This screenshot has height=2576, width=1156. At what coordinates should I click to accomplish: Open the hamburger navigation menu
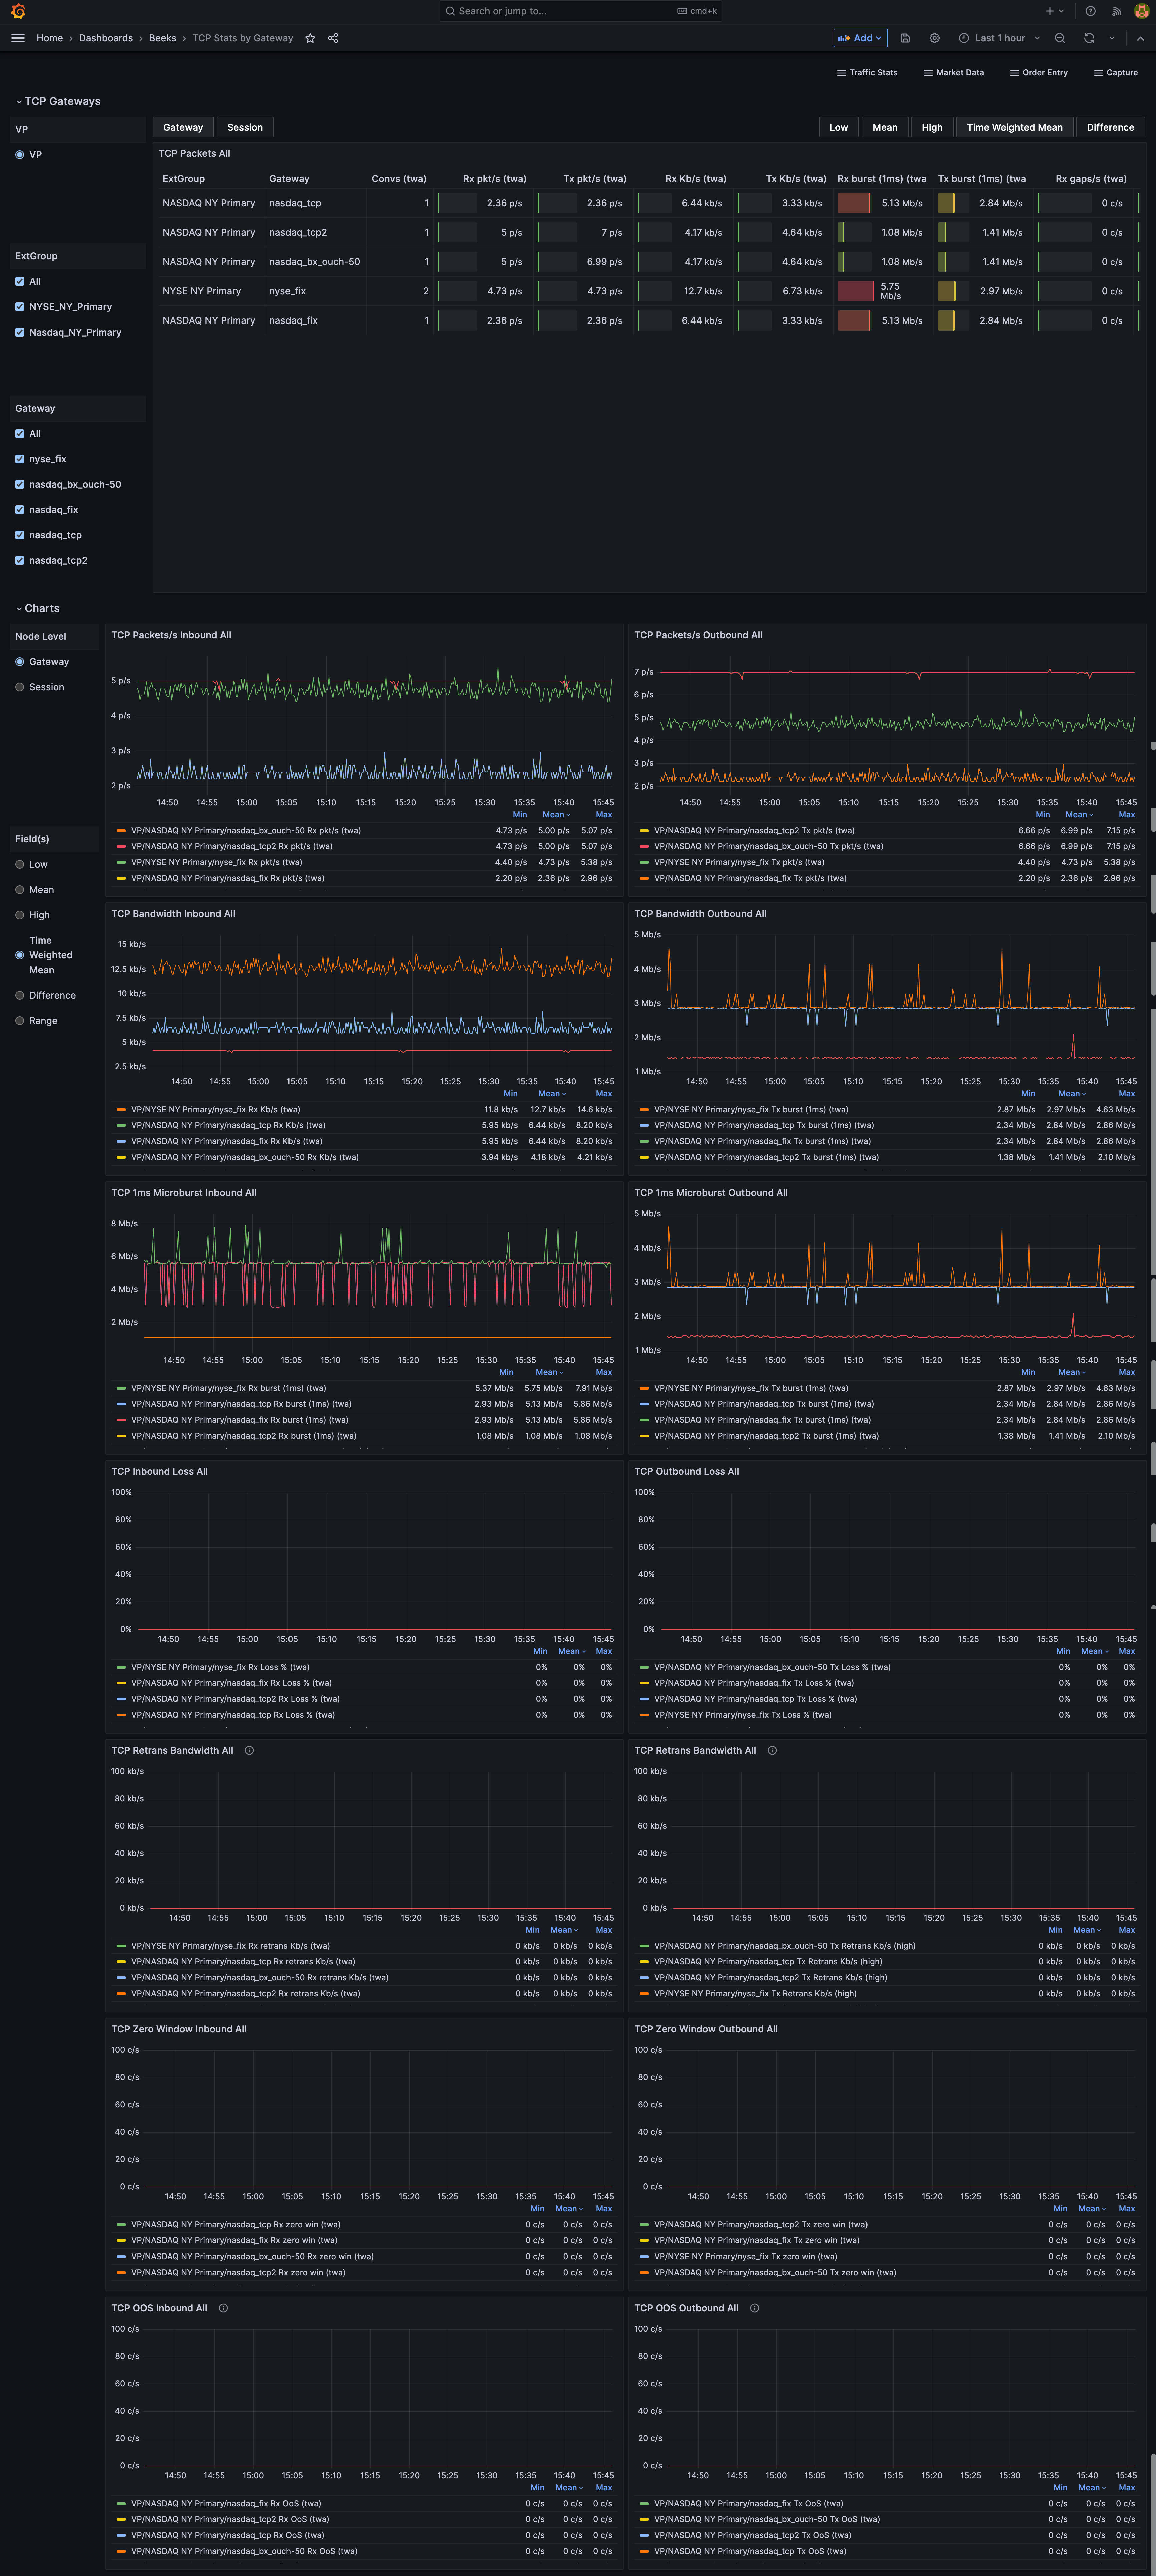click(18, 38)
